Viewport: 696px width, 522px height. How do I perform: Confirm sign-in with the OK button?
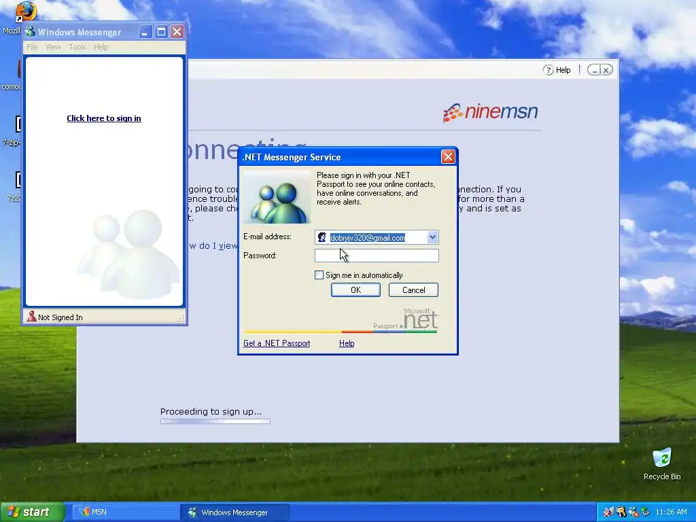click(355, 290)
